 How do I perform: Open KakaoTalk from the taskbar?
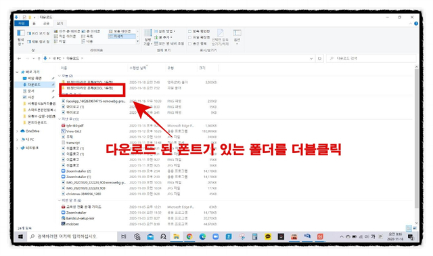click(268, 236)
